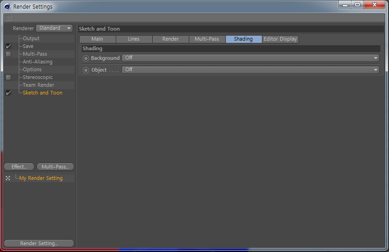Click the Render Setting... button
This screenshot has height=252, width=389.
click(39, 243)
